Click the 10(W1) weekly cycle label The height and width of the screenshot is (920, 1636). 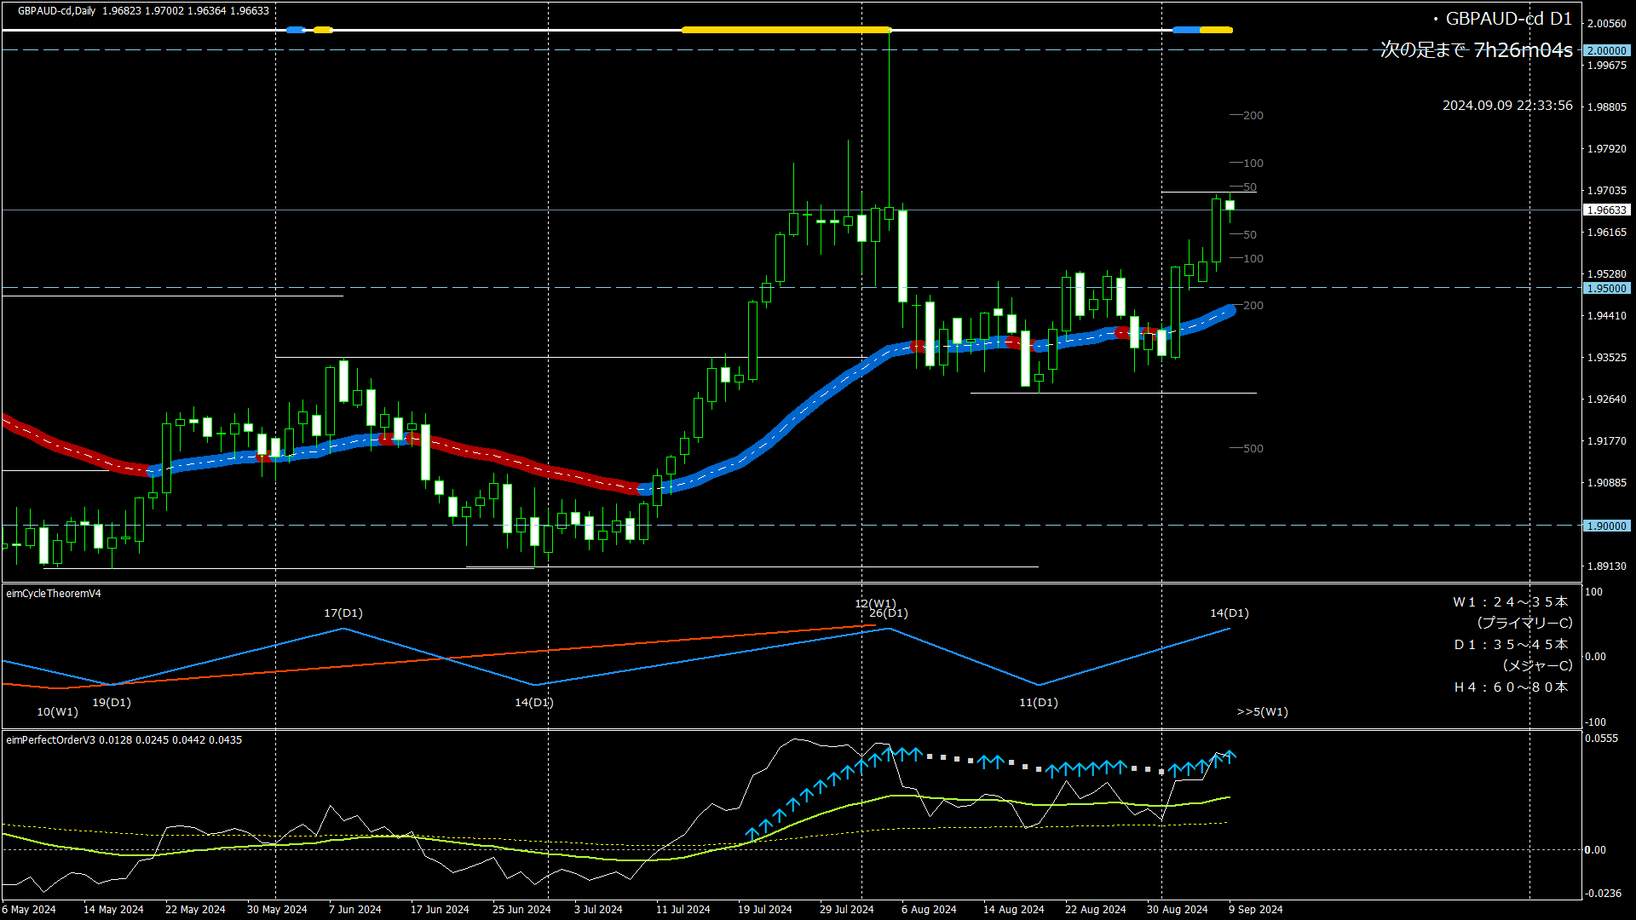click(57, 712)
